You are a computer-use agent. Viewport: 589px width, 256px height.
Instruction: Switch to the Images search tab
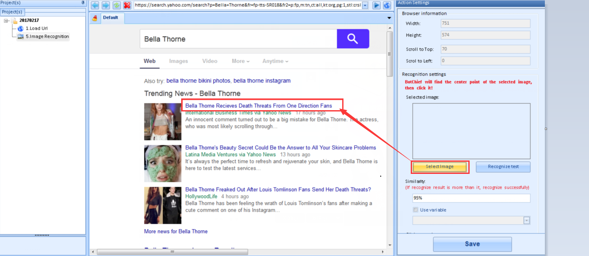pyautogui.click(x=178, y=61)
